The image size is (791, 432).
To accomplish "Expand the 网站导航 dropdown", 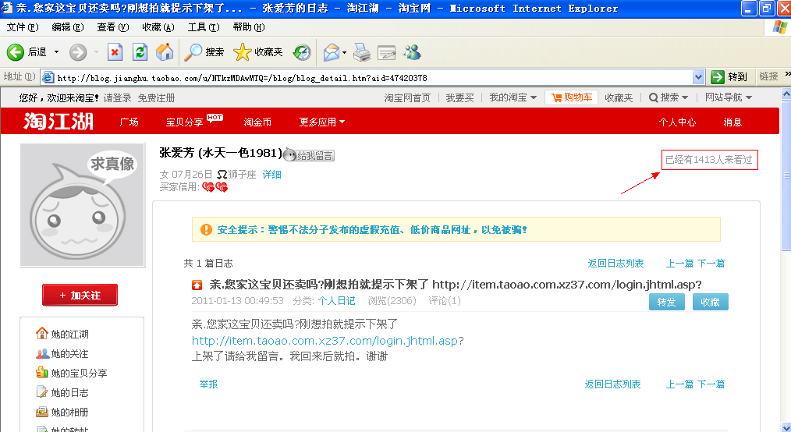I will 749,97.
